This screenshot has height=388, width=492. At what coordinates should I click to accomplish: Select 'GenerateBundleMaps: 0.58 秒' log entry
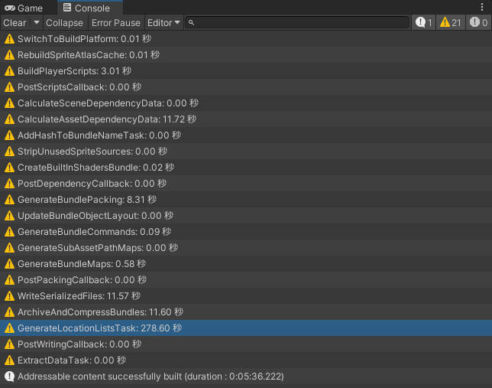pos(246,264)
